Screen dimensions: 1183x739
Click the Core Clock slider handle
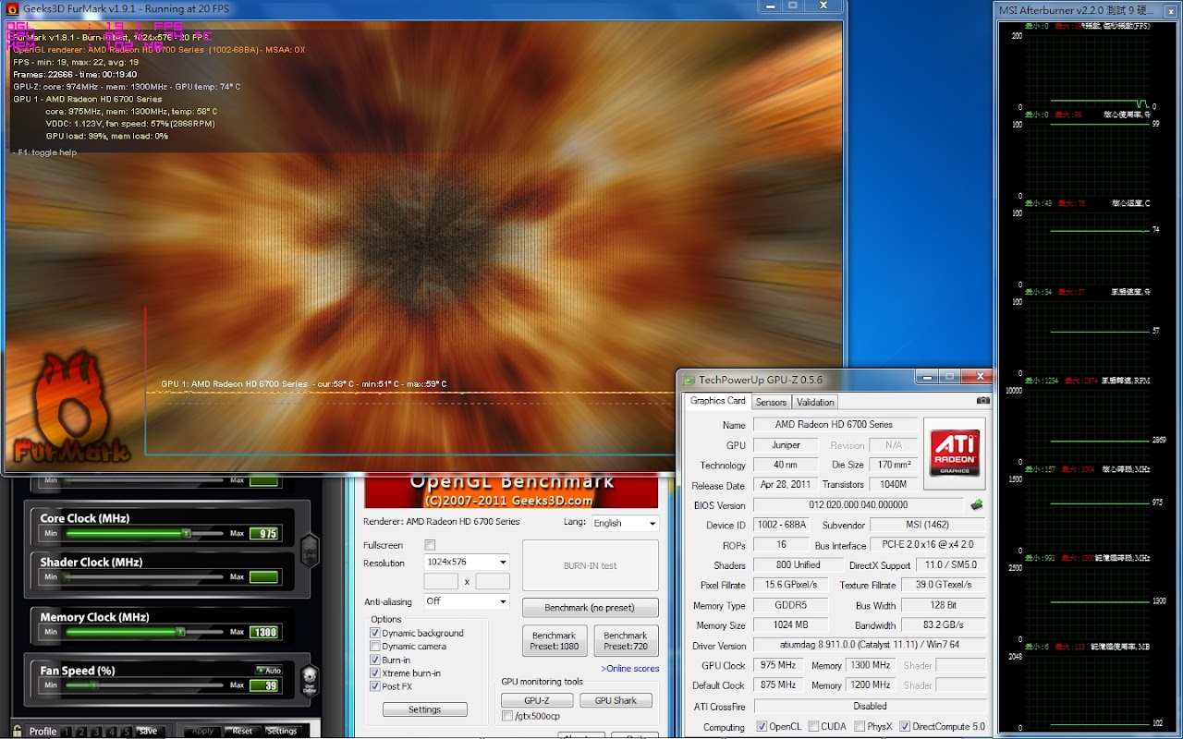(186, 533)
